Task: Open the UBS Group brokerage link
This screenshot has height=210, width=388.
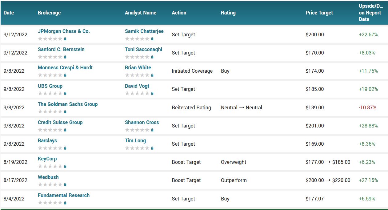Action: click(50, 86)
